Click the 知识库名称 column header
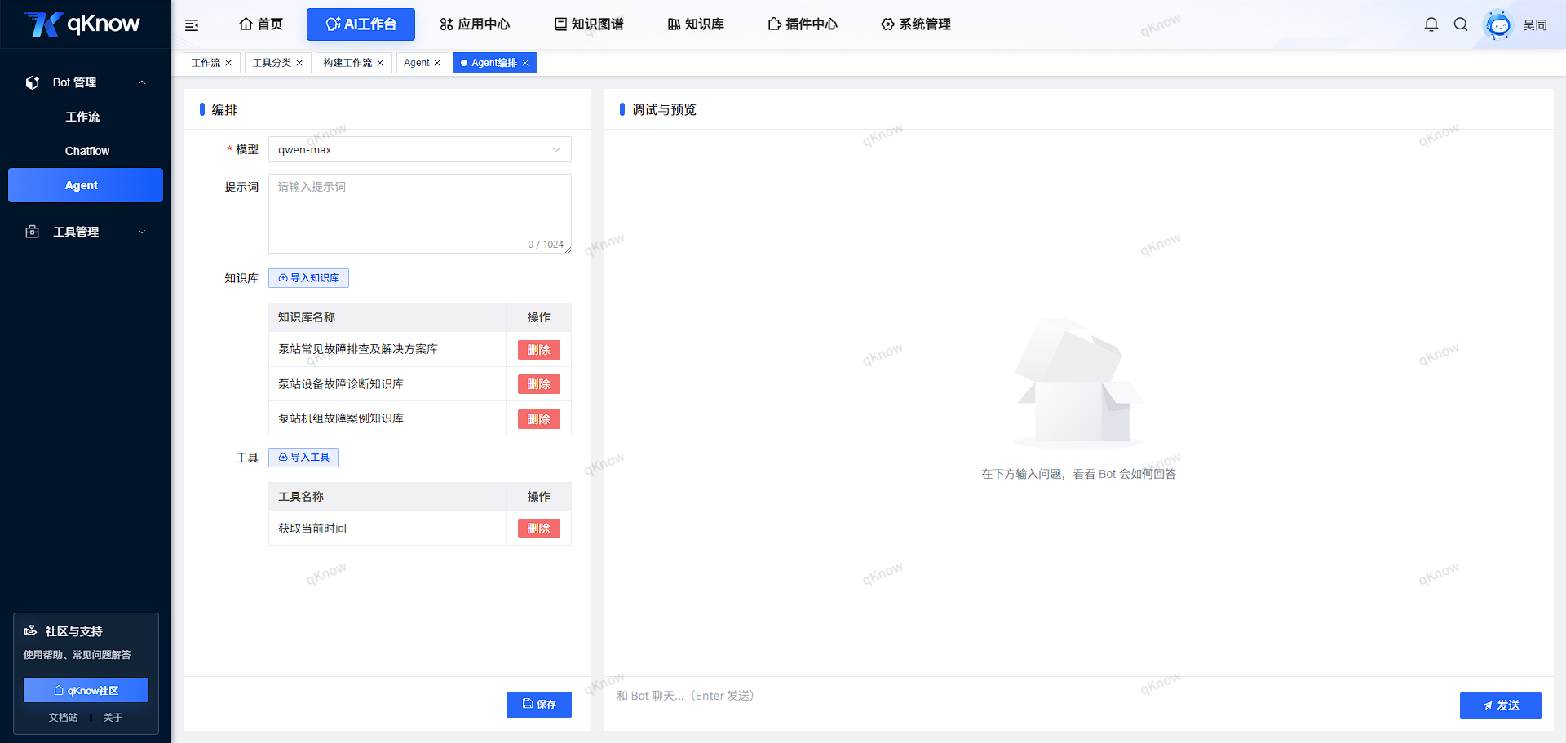1566x743 pixels. (x=387, y=317)
